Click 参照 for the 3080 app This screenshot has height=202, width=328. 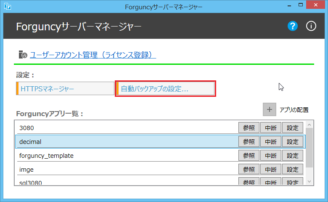[x=249, y=128]
